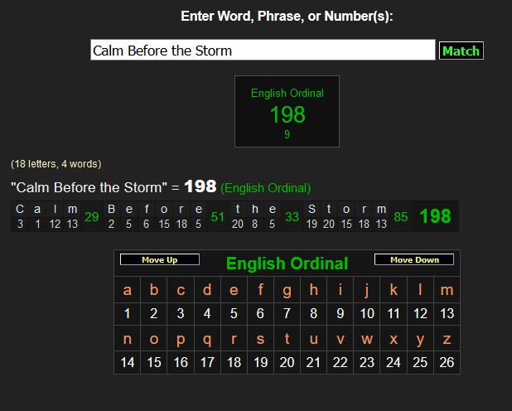The image size is (512, 411).
Task: Click the English Ordinal result box
Action: 287,112
